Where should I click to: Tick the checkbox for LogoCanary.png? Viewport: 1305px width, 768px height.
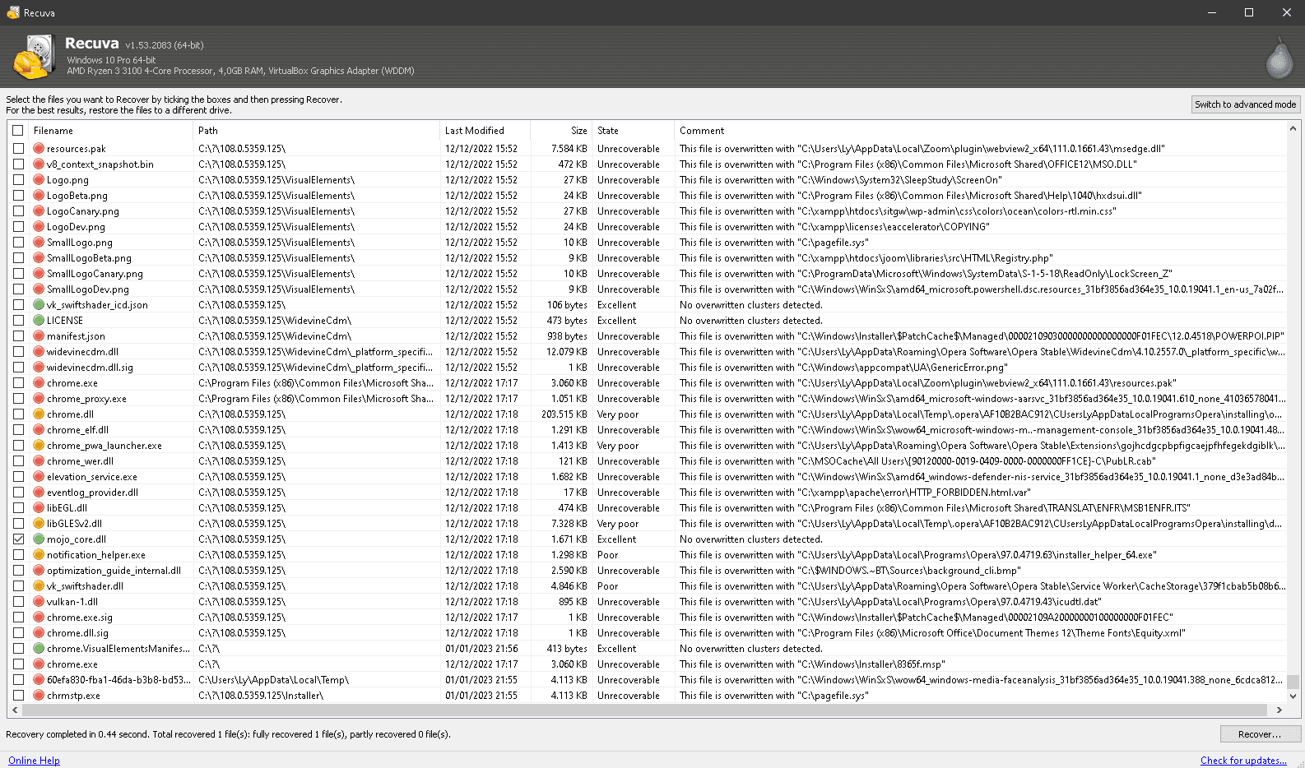(18, 211)
